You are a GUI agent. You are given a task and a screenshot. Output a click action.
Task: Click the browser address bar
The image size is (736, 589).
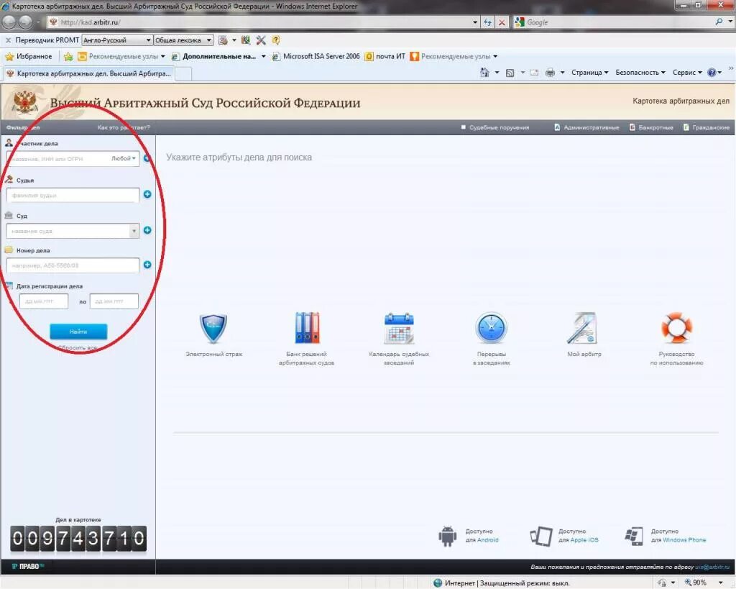263,22
